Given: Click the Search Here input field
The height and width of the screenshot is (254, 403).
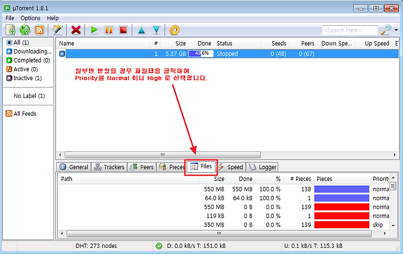Looking at the screenshot, I should coord(350,30).
